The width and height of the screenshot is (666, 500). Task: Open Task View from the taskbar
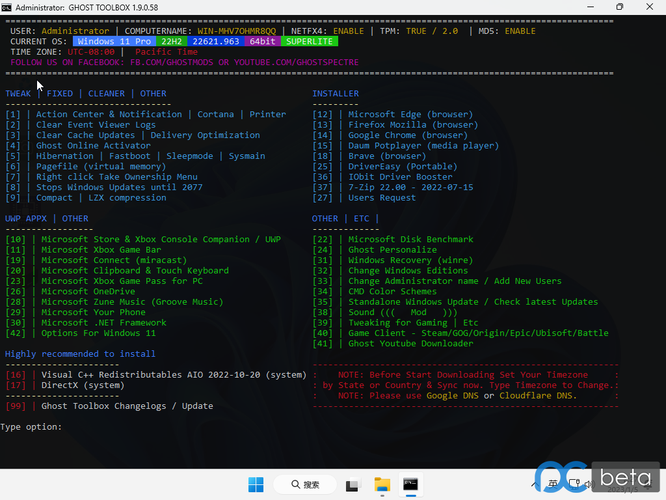353,484
